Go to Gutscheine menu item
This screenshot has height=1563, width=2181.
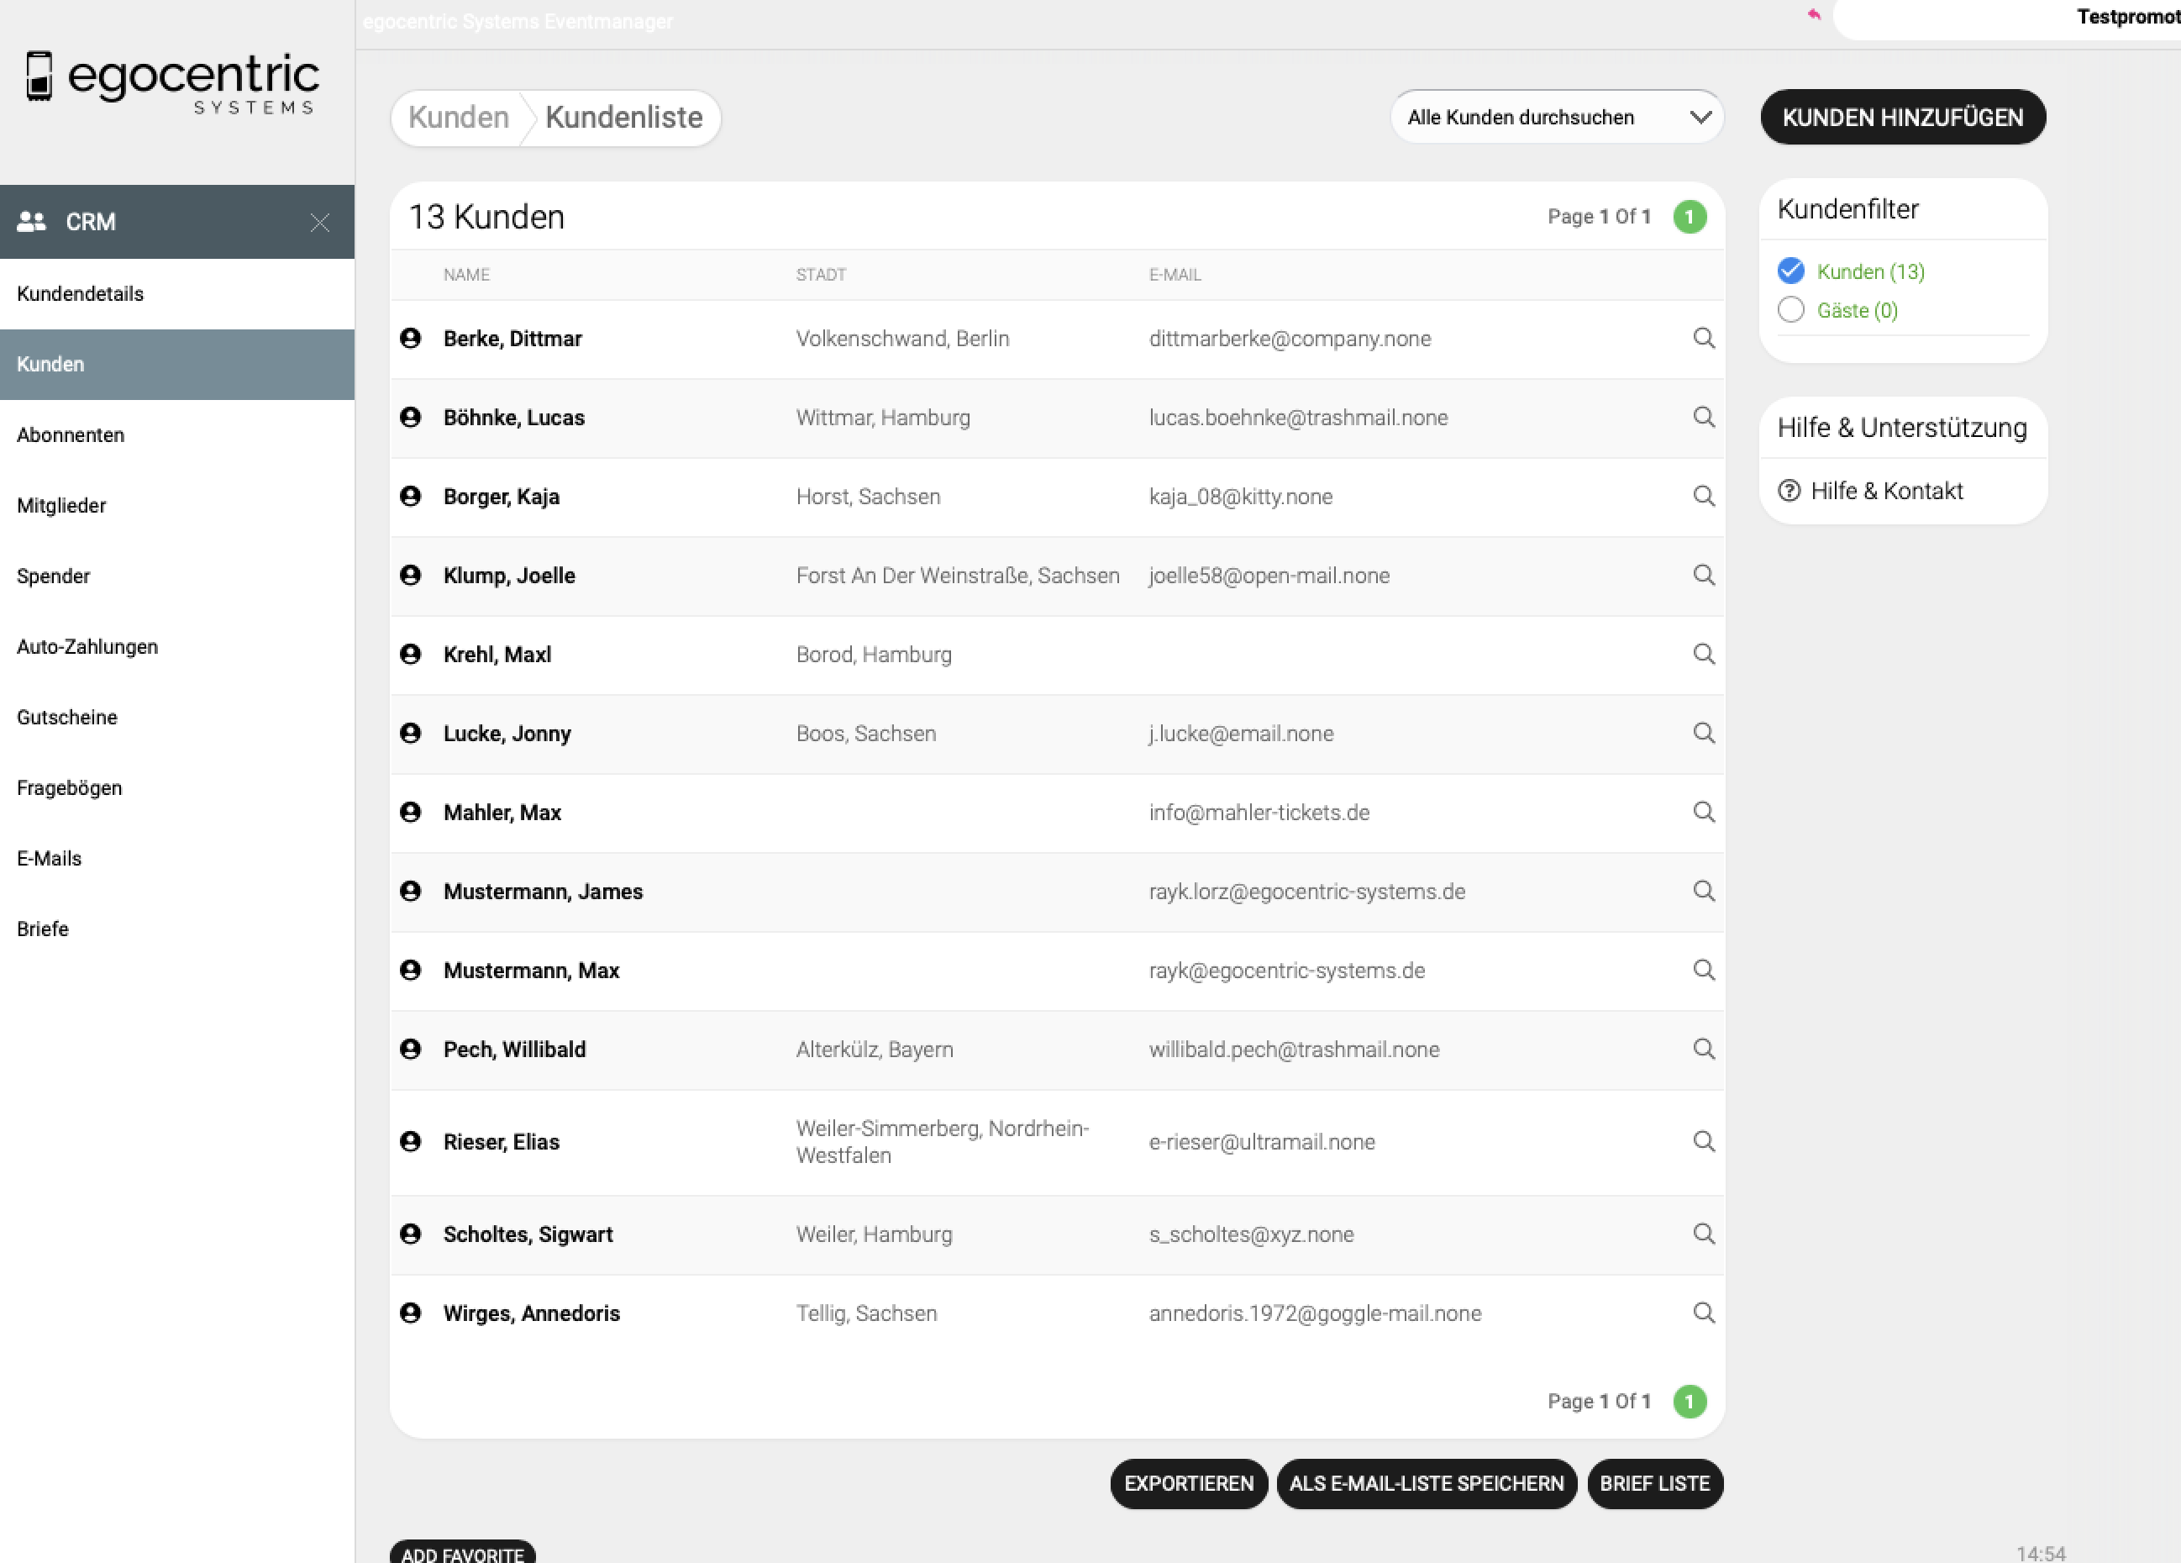67,718
